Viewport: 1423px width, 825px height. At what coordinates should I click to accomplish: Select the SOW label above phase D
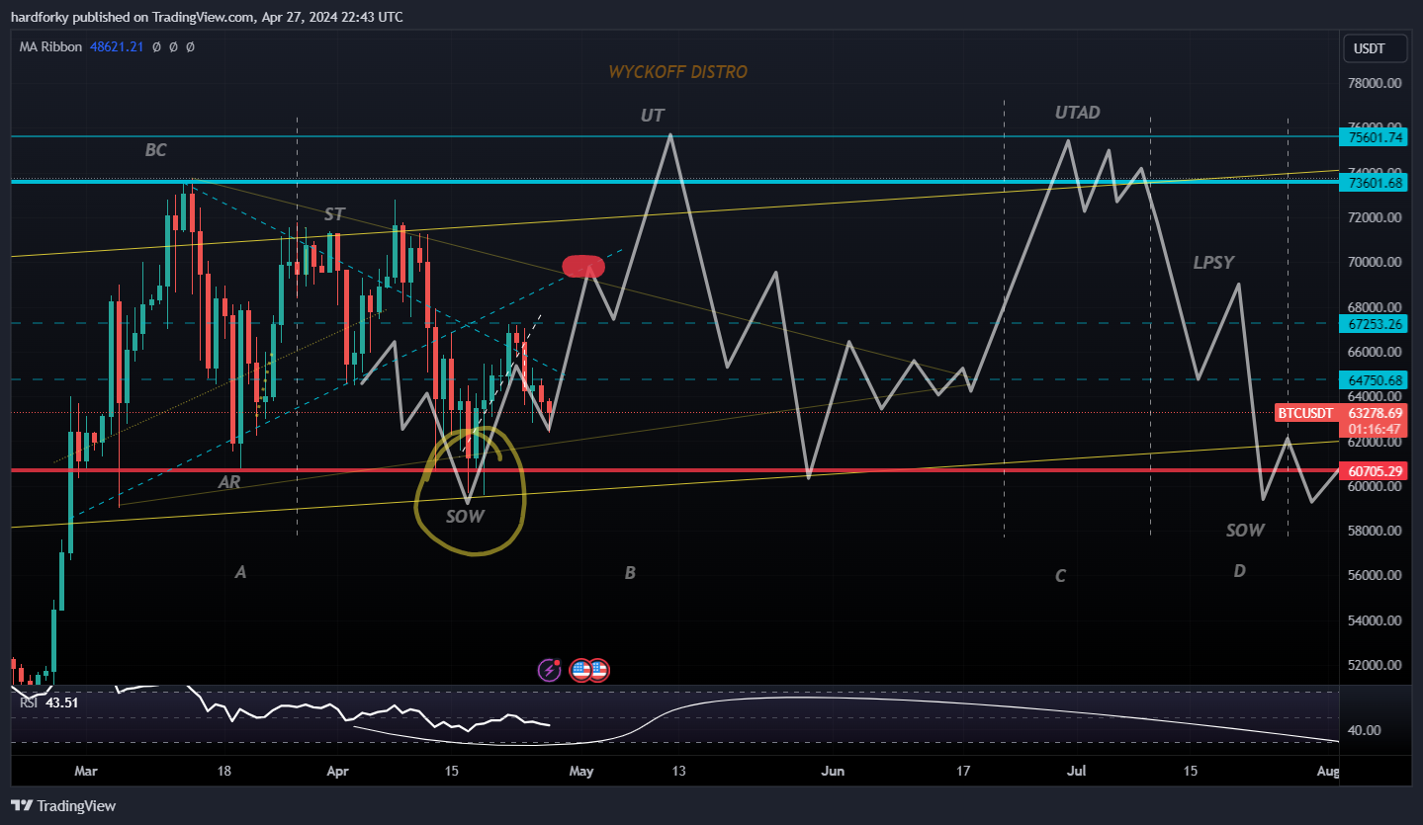click(x=1245, y=531)
